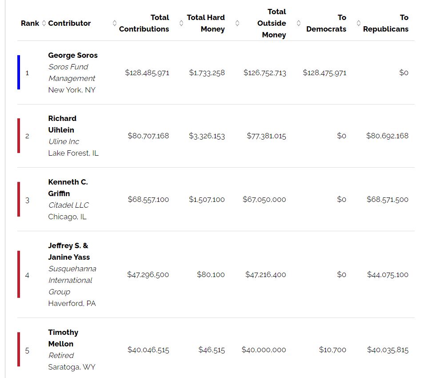Click sort arrows next to Contributor header
The width and height of the screenshot is (424, 378).
tap(114, 23)
